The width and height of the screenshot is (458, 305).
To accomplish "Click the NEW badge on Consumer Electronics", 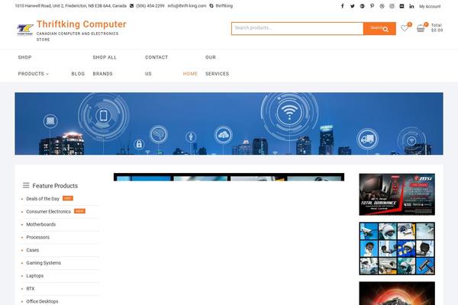I will pos(79,211).
